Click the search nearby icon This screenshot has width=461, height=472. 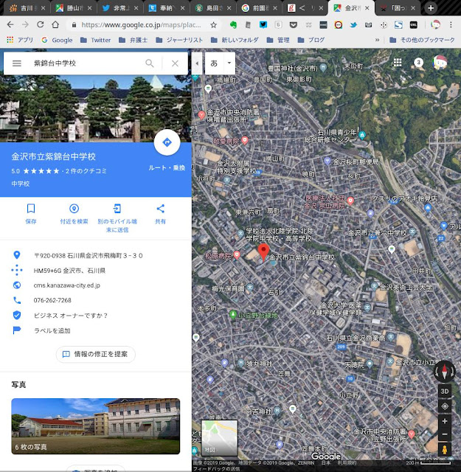click(74, 208)
